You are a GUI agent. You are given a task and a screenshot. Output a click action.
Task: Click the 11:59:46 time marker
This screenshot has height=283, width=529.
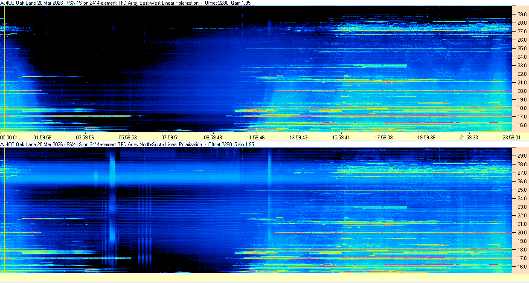256,137
